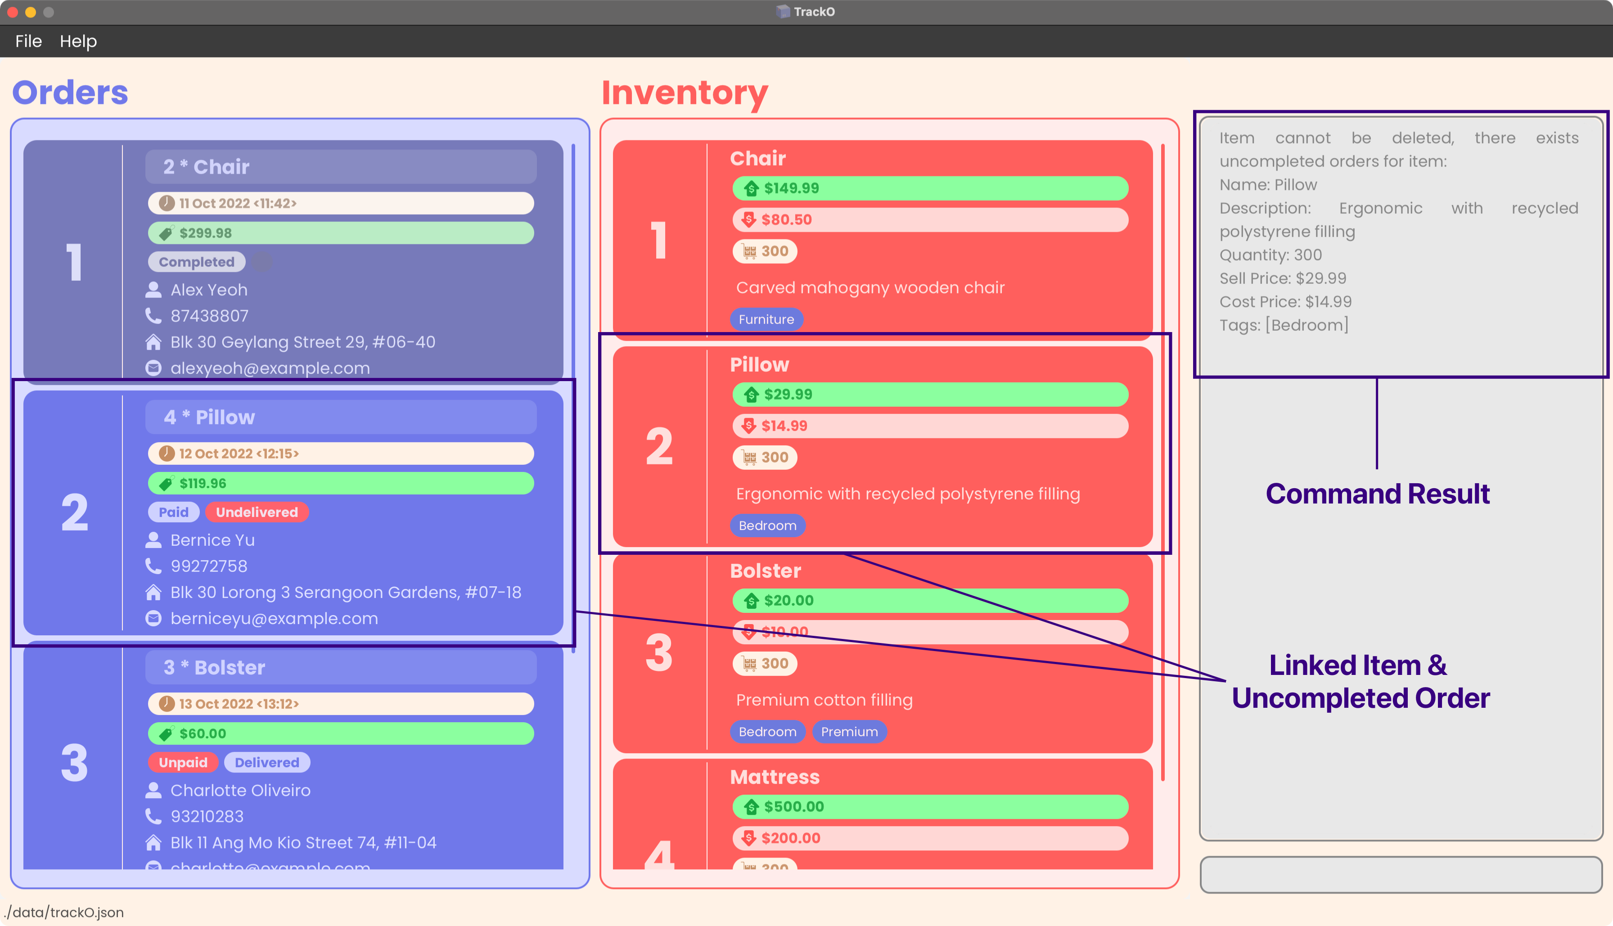This screenshot has height=926, width=1613.
Task: Click the Orders panel heading
Action: point(70,92)
